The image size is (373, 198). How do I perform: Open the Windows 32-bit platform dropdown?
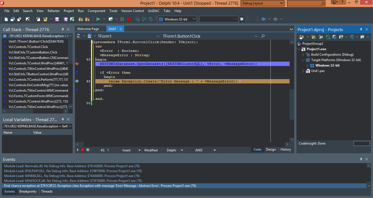click(x=194, y=19)
